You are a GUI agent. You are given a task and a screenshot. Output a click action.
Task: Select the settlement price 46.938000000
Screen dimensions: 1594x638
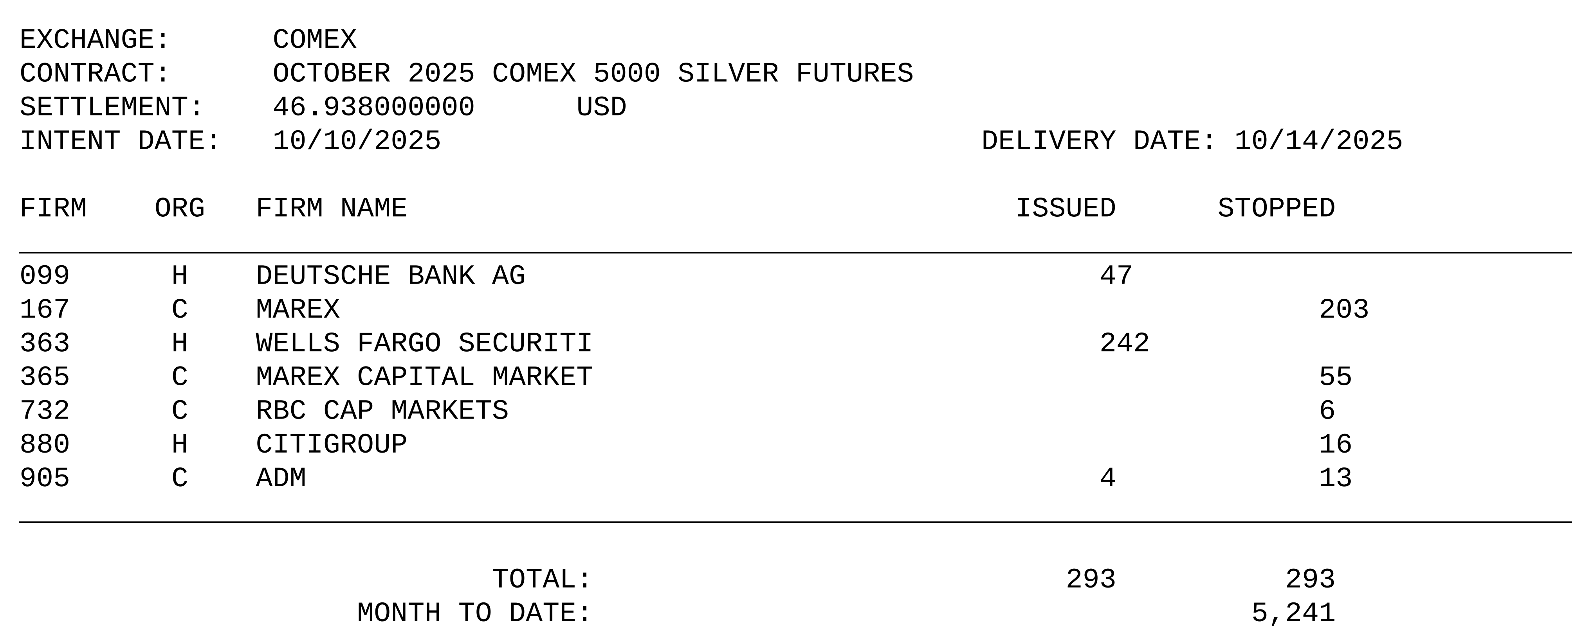(x=373, y=107)
